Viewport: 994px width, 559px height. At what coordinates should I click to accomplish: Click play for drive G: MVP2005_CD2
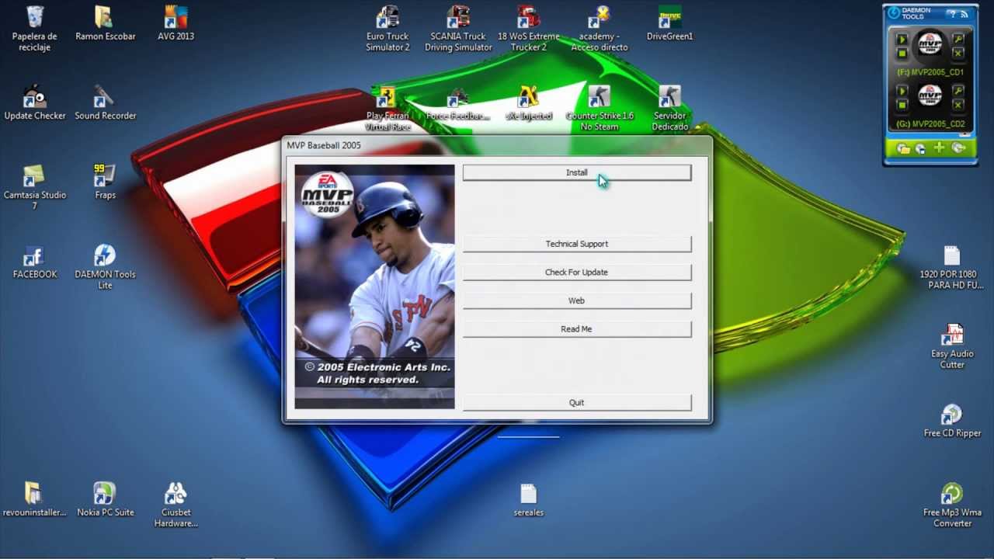point(902,91)
